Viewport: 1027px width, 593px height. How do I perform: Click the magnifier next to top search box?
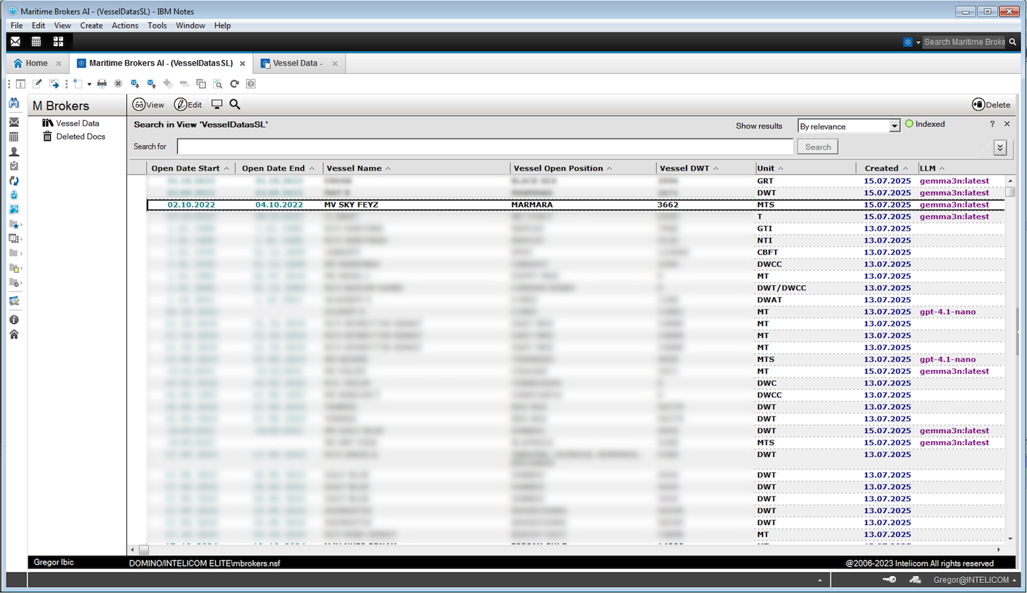coord(1012,42)
